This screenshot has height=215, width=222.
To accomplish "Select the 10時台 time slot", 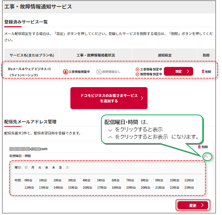I will pos(174,180).
